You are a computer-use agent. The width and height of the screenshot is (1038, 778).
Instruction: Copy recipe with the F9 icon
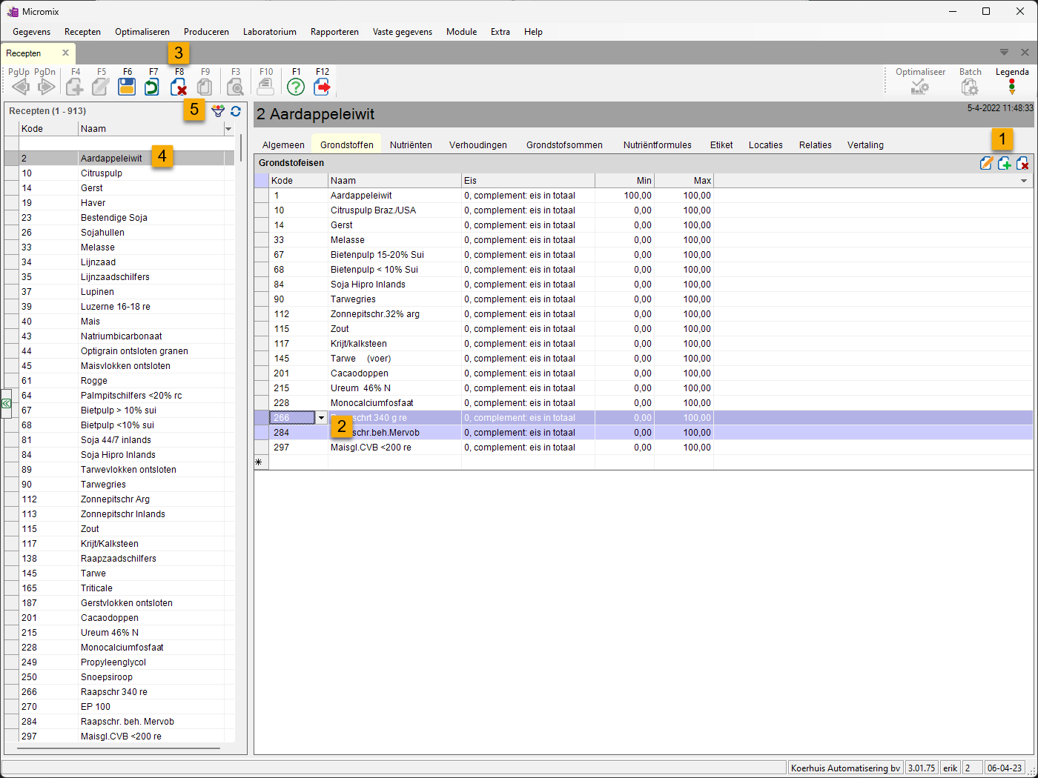[x=205, y=87]
